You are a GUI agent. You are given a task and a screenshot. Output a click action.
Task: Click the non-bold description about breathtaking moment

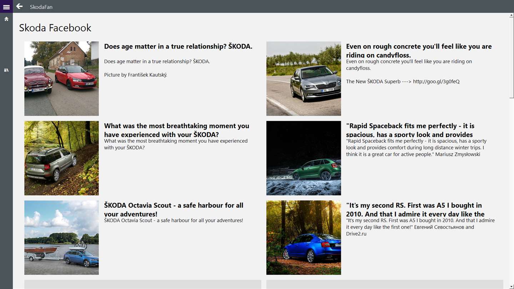[176, 144]
